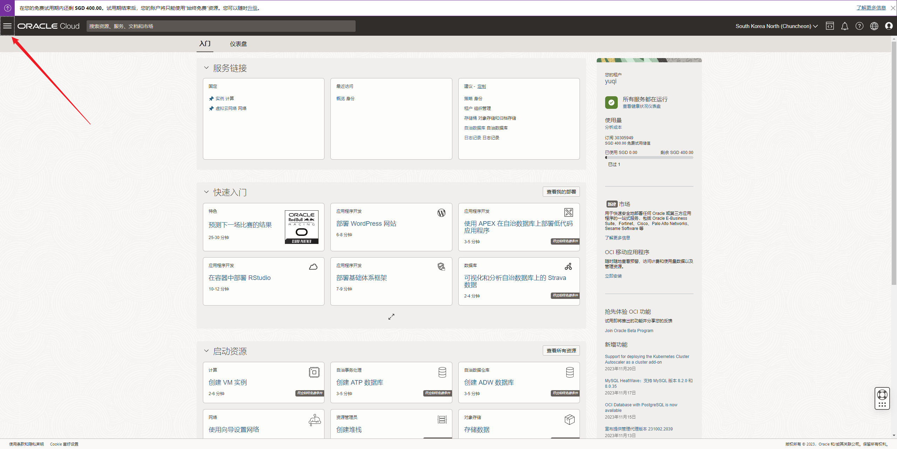Click 查看所有资源 button
Screen dimensions: 897x449
click(x=561, y=351)
